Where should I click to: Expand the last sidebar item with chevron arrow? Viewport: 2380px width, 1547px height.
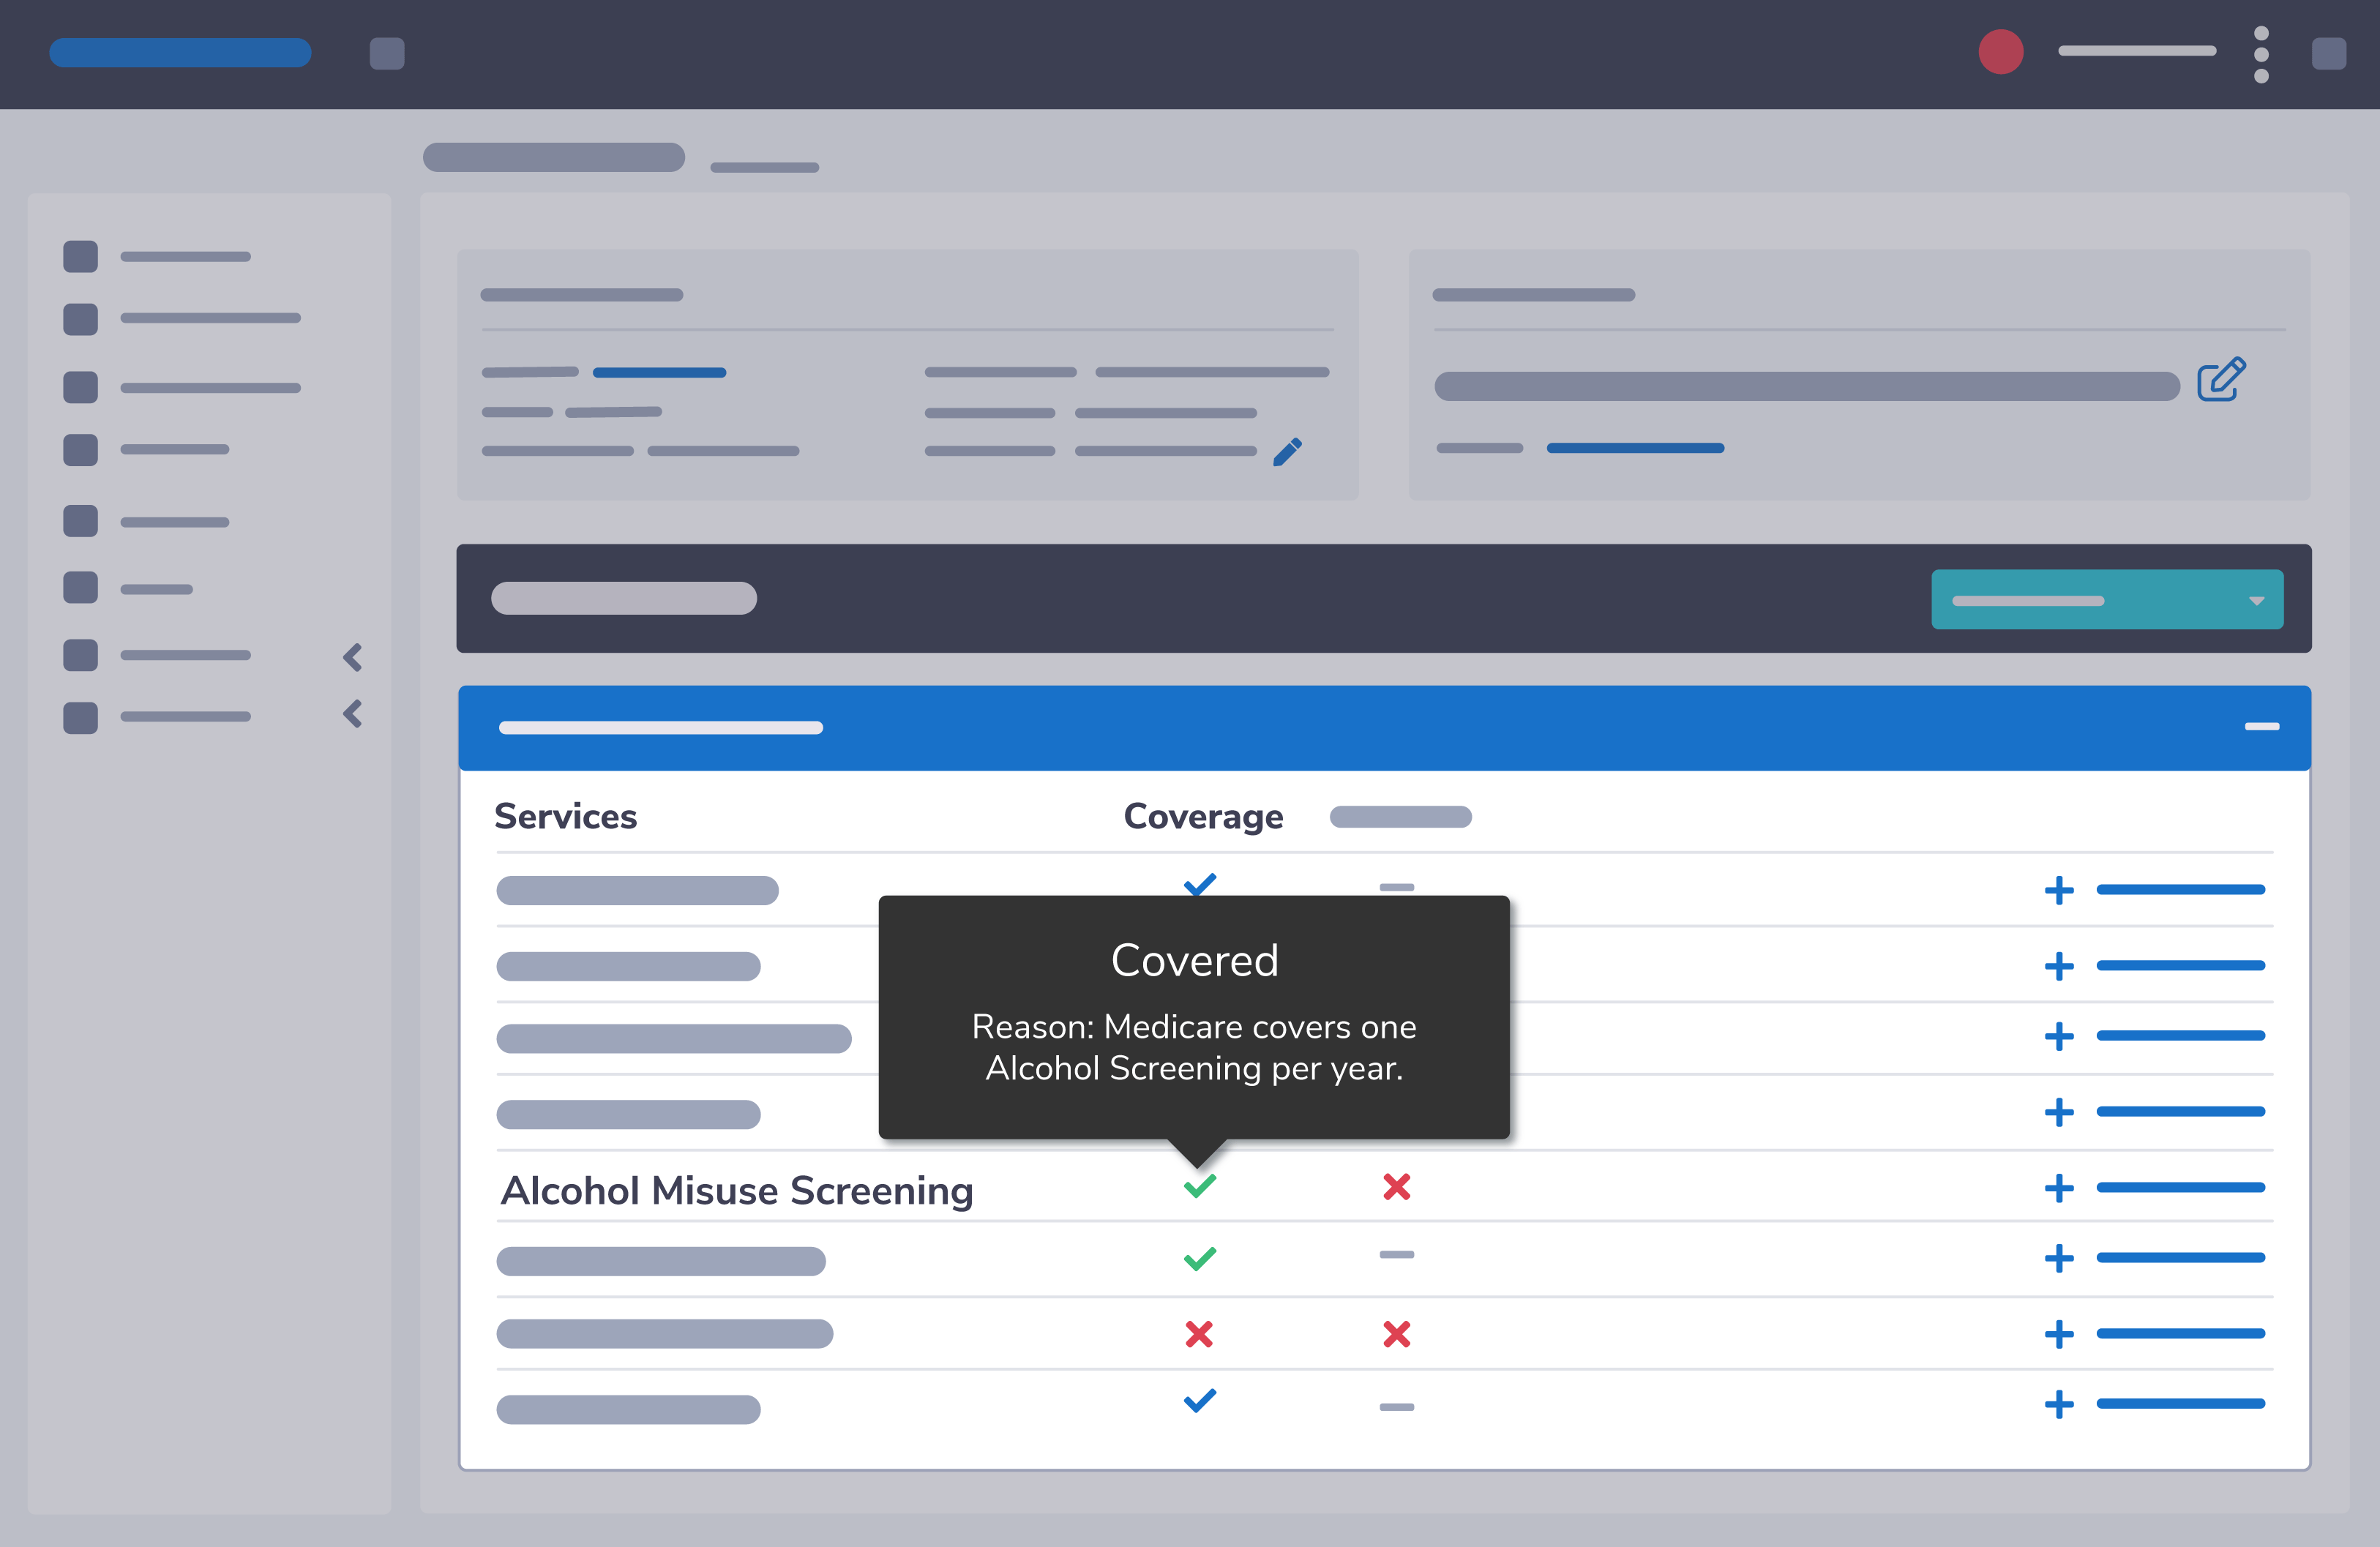(x=352, y=714)
